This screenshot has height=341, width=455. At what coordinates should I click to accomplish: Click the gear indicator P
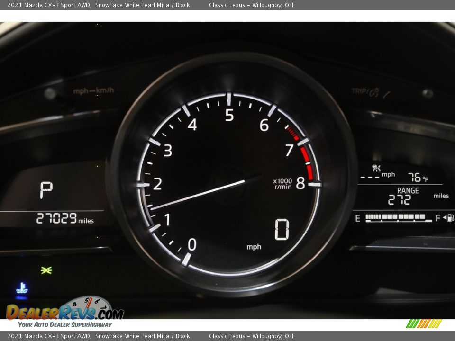(x=46, y=190)
